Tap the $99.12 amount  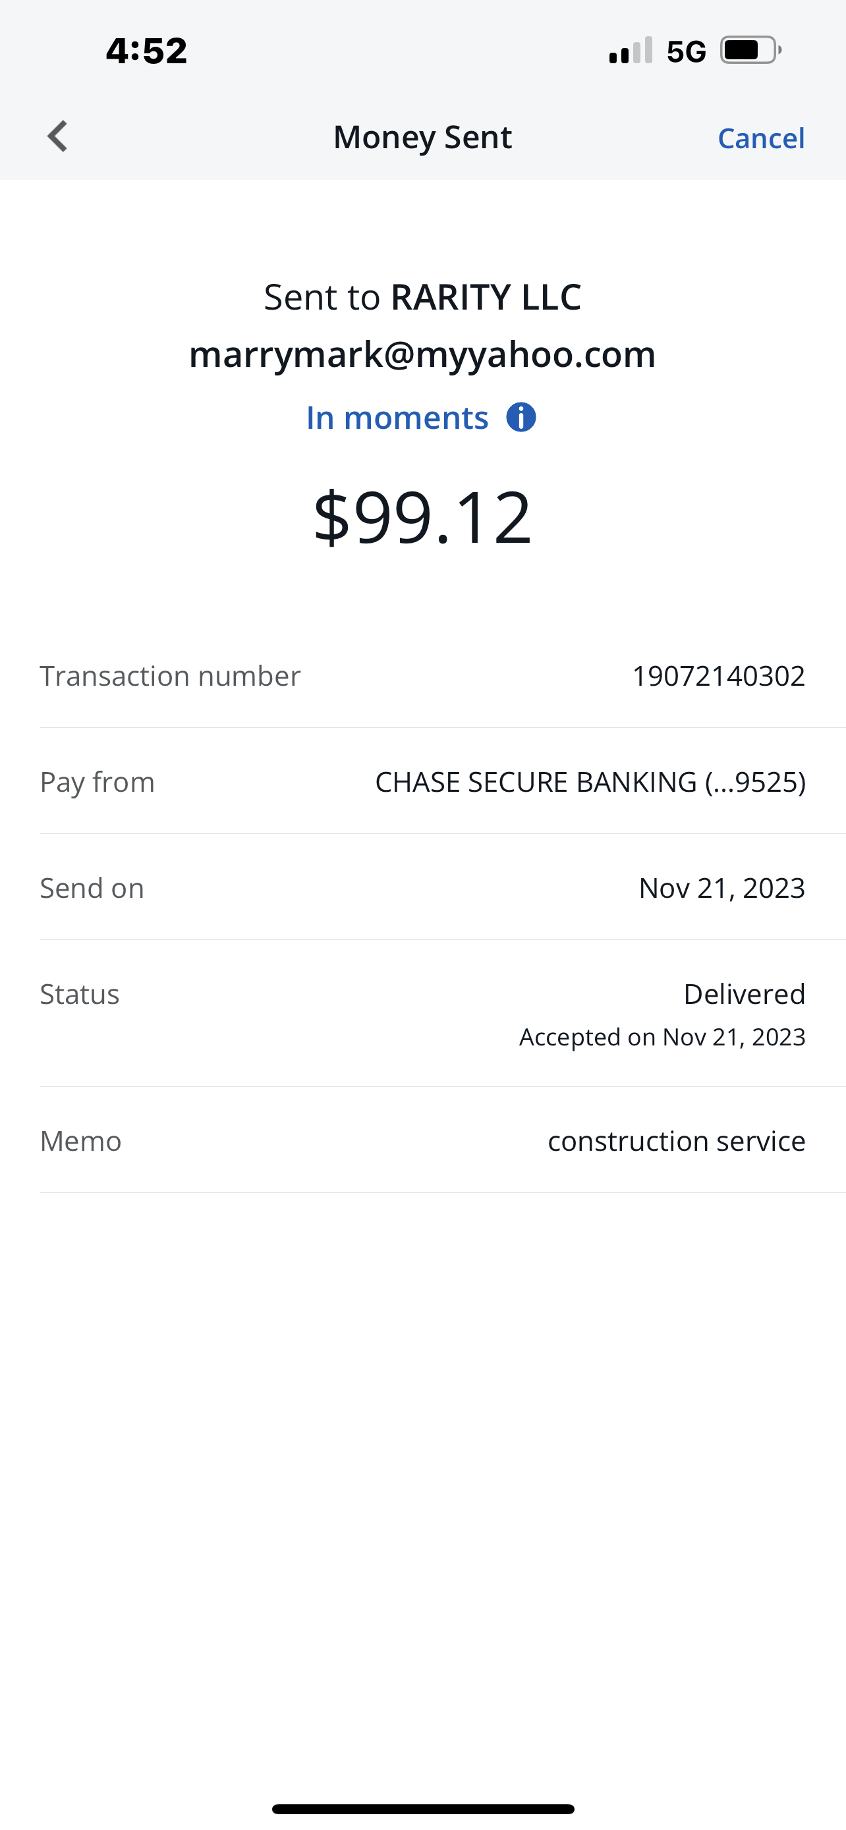tap(422, 517)
